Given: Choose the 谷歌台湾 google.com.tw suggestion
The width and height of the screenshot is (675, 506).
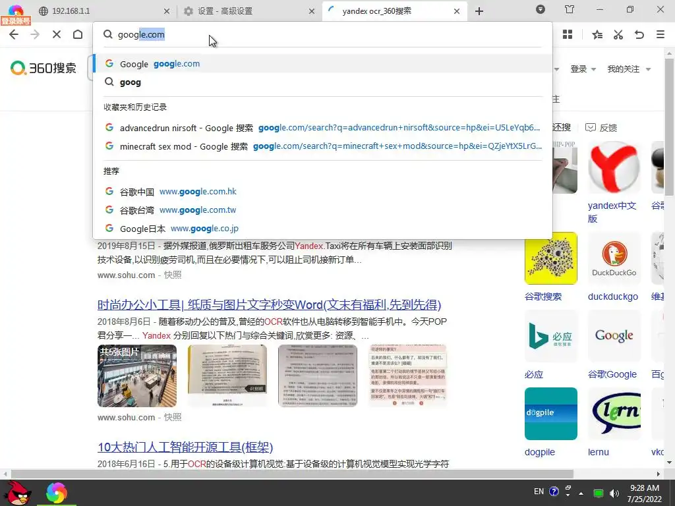Looking at the screenshot, I should [322, 210].
